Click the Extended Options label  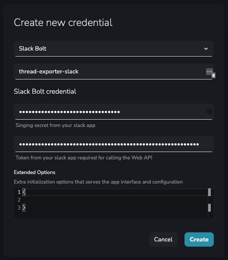34,172
